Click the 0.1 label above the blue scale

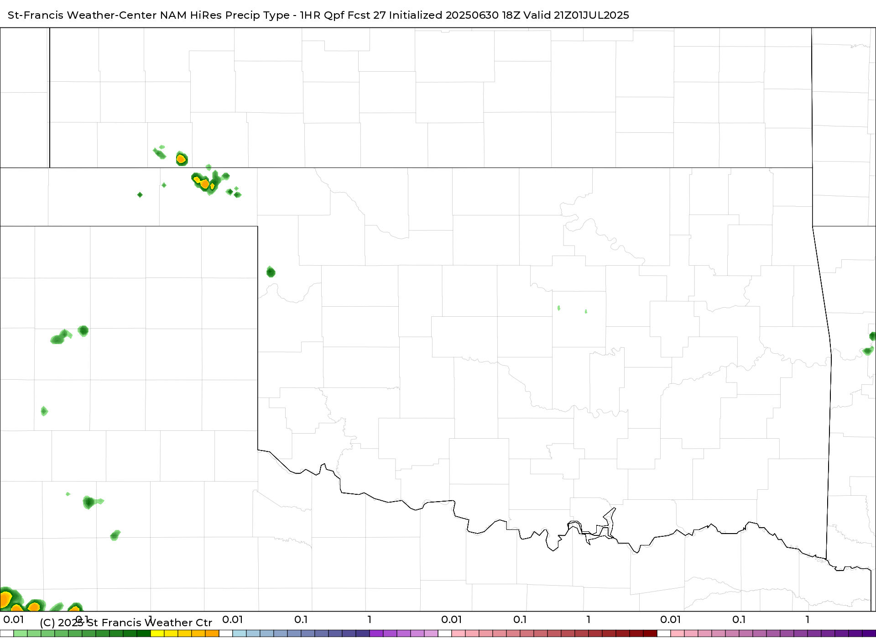point(301,620)
